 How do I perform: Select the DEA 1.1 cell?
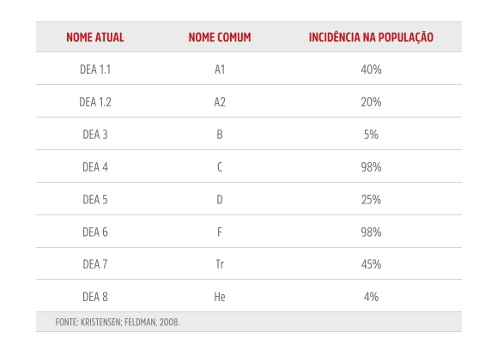pos(95,69)
